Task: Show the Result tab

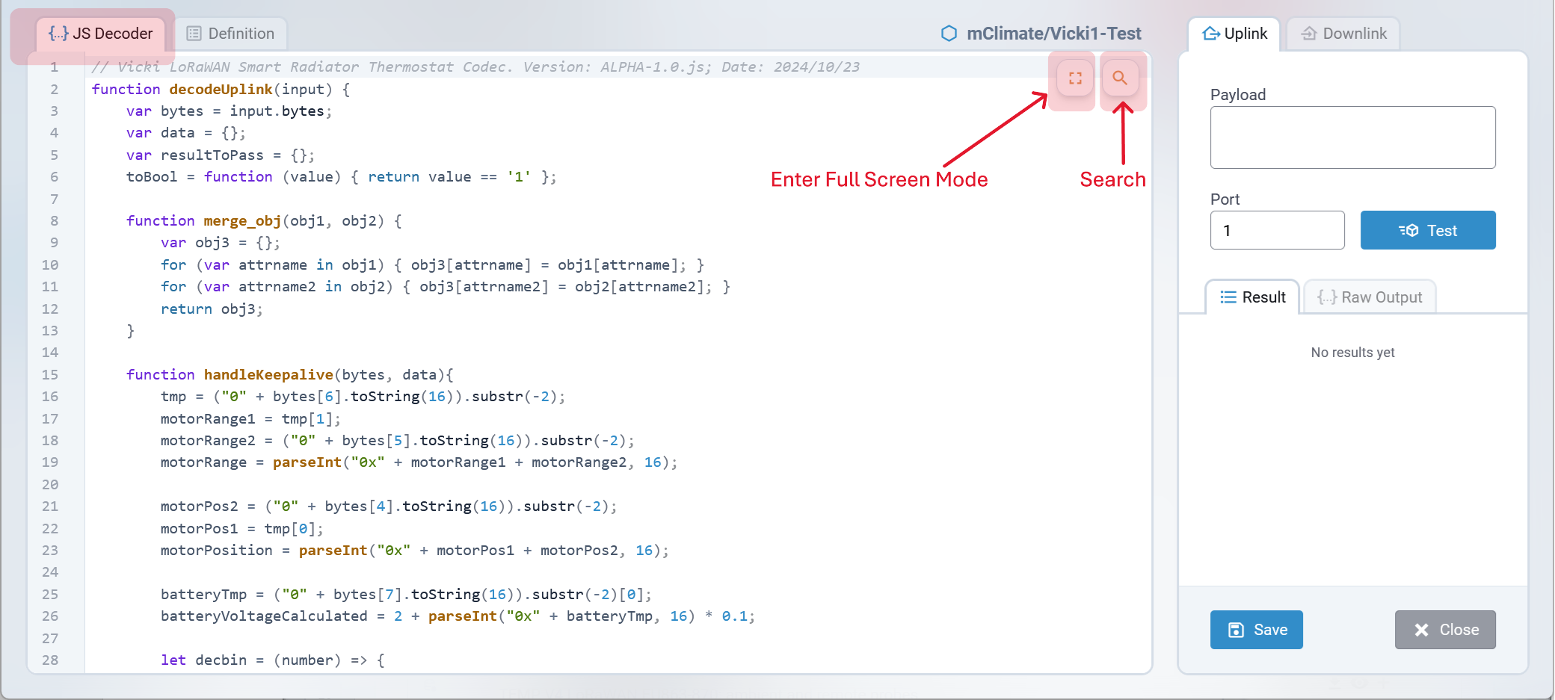Action: click(1252, 297)
